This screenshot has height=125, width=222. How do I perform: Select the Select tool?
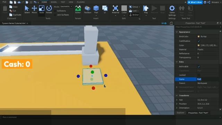[x=27, y=9]
